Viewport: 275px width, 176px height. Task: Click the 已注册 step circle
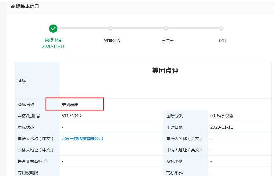pos(166,28)
